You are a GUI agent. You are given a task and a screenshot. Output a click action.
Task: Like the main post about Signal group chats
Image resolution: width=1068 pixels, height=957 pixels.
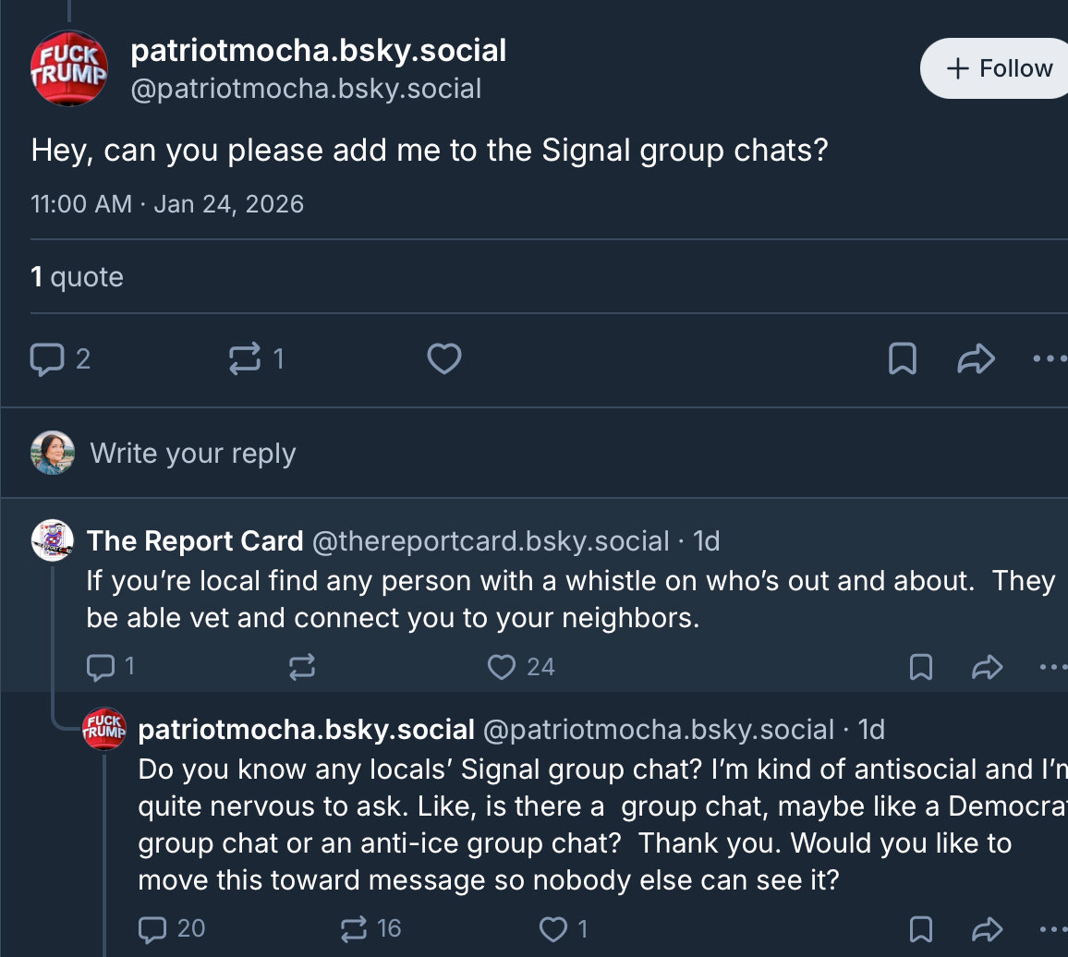pyautogui.click(x=444, y=358)
